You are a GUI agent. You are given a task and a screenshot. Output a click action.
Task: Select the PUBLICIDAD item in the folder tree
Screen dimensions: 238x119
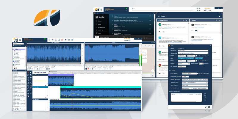(18, 63)
